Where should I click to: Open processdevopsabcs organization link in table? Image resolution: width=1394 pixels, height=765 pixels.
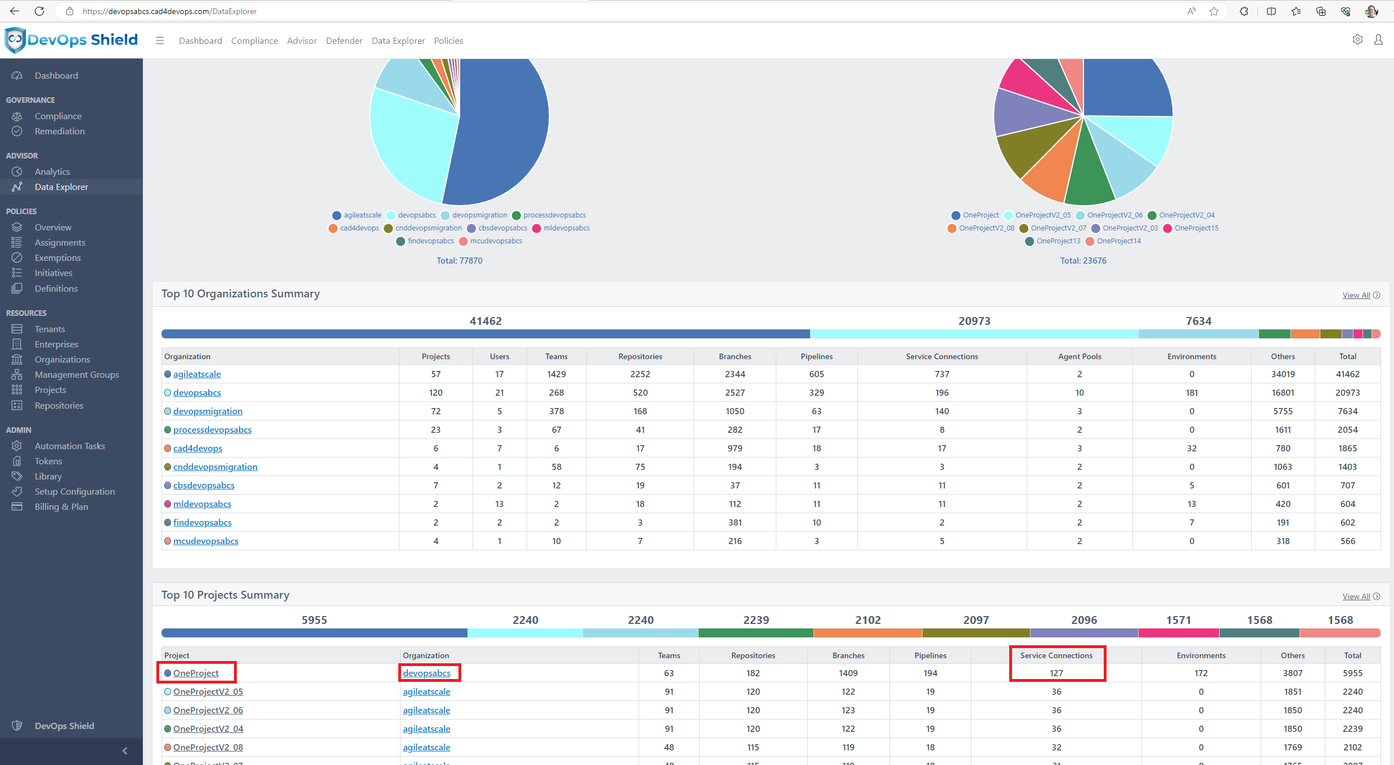click(x=212, y=429)
